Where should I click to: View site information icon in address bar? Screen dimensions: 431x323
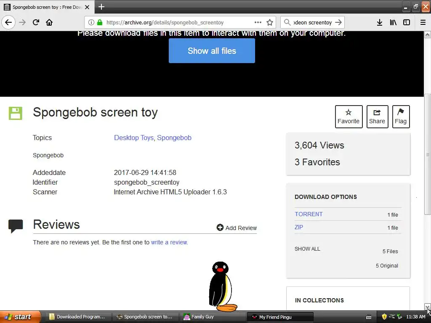pyautogui.click(x=91, y=22)
